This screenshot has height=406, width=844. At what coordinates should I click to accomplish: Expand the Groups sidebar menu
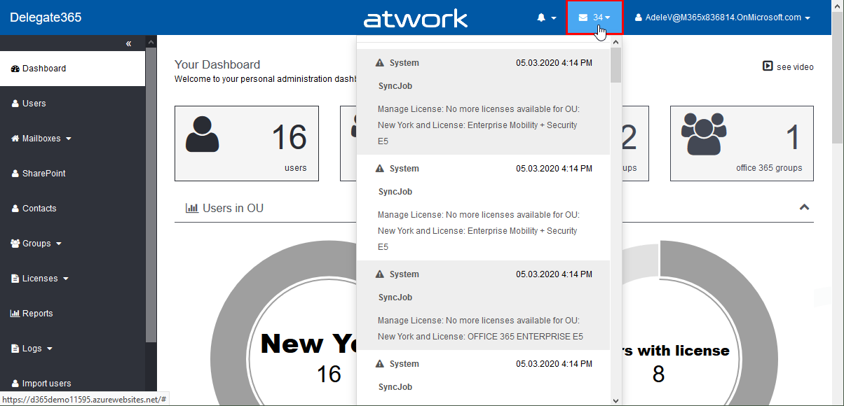coord(73,244)
